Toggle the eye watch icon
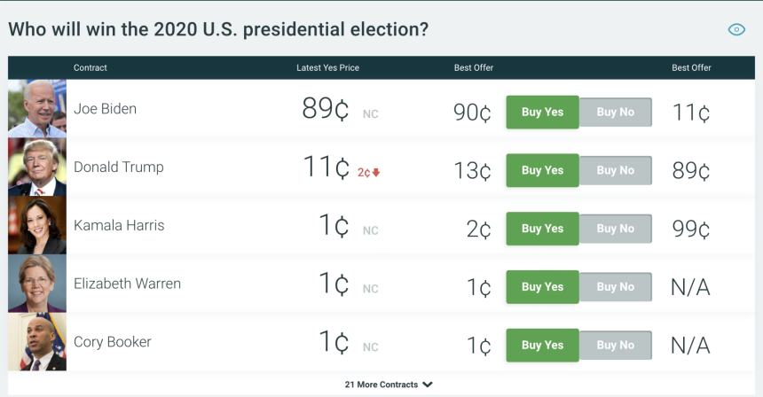The height and width of the screenshot is (397, 763). [736, 29]
